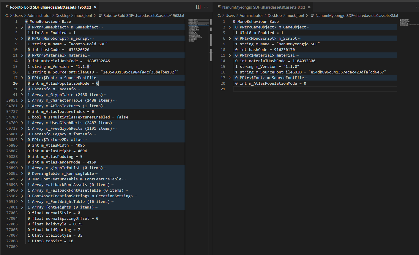Screen dimensions: 419x255
Task: Click the folded ellipsis after m_SourceFontFile in right editor
Action: 306,78
